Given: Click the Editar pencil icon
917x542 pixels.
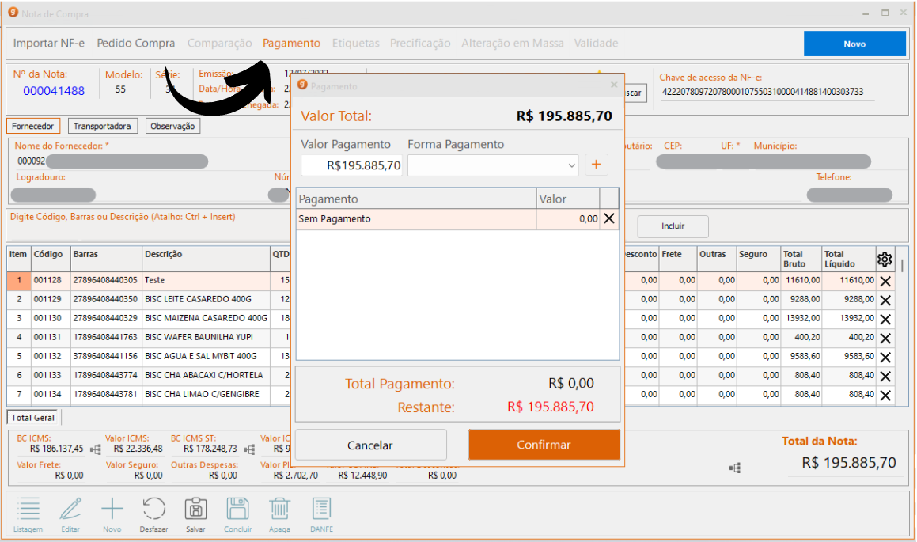Looking at the screenshot, I should (70, 509).
